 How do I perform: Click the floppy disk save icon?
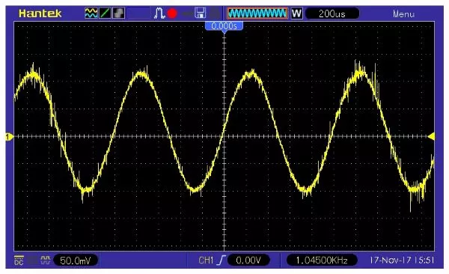(200, 13)
